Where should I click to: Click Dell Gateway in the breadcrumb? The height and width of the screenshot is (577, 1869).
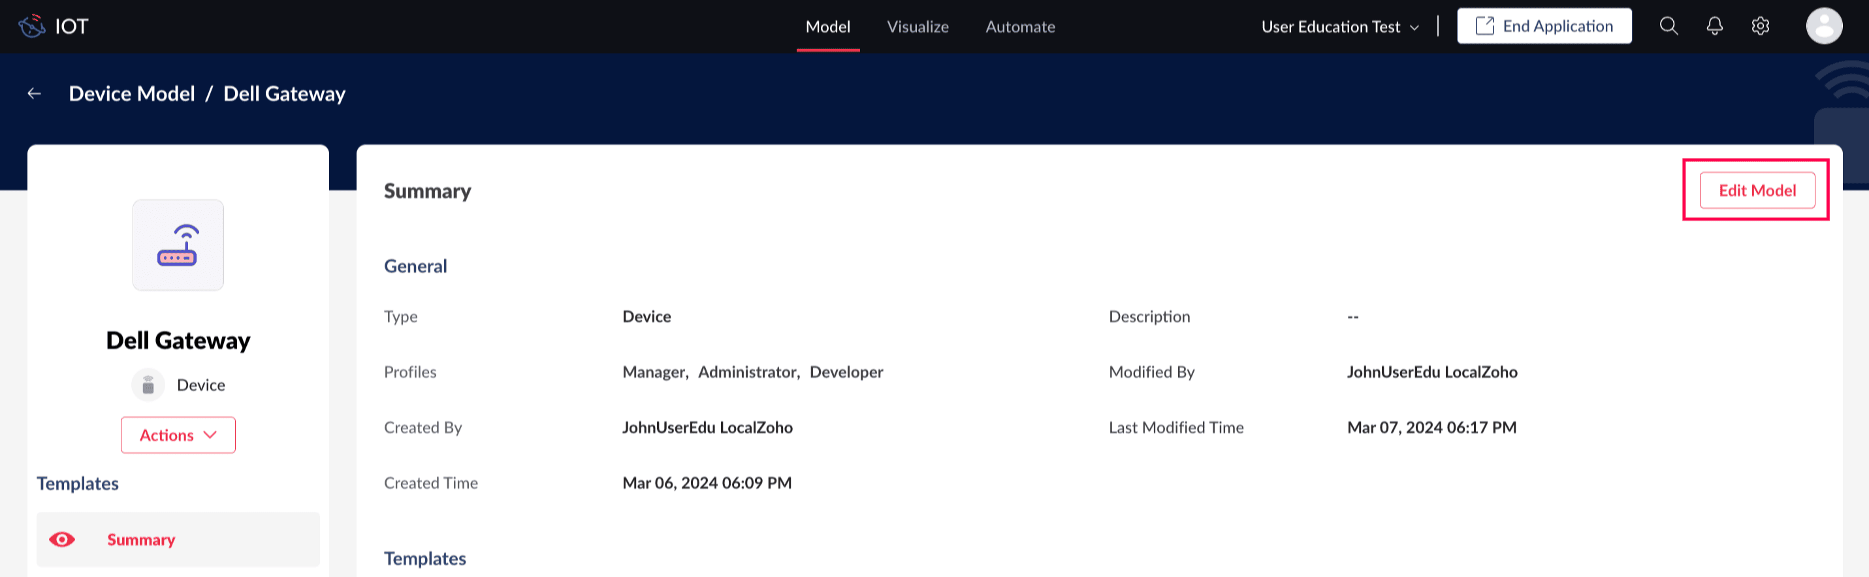pyautogui.click(x=285, y=93)
